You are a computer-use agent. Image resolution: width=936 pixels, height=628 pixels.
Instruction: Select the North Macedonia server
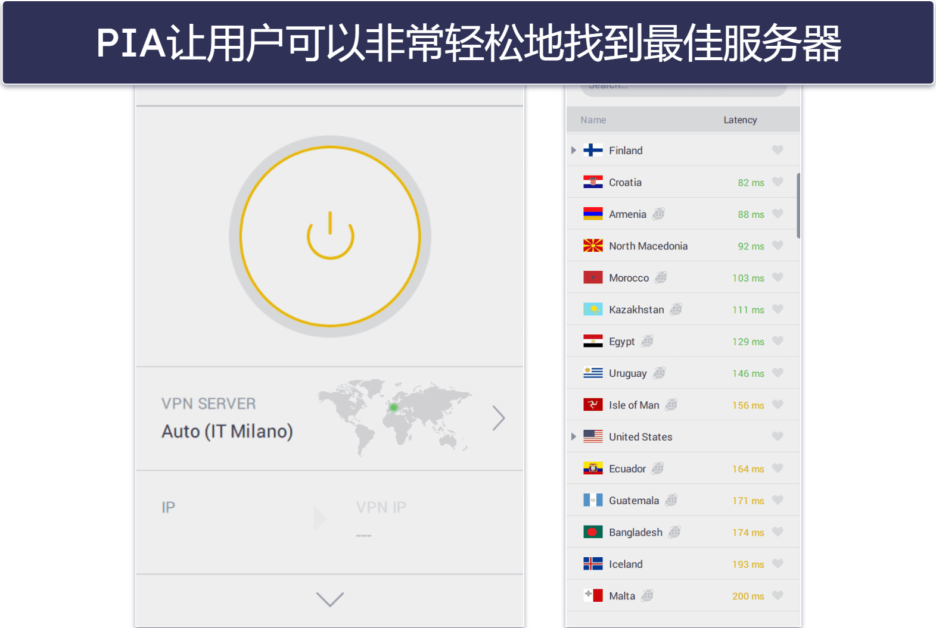683,246
